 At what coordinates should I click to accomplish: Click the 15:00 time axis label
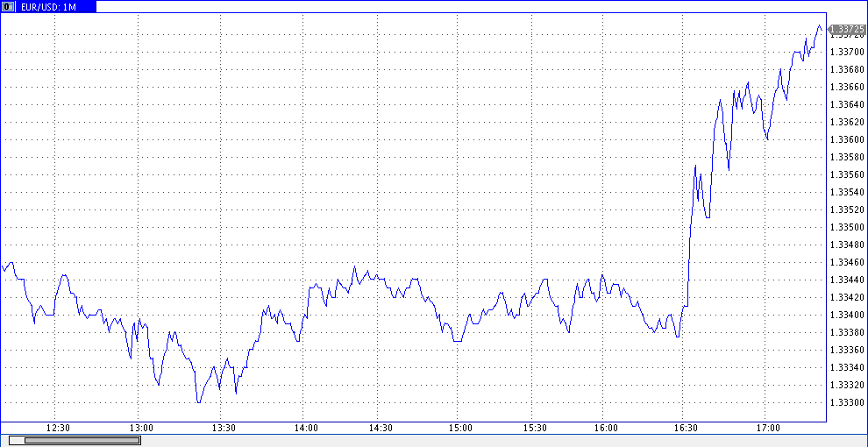tap(461, 429)
